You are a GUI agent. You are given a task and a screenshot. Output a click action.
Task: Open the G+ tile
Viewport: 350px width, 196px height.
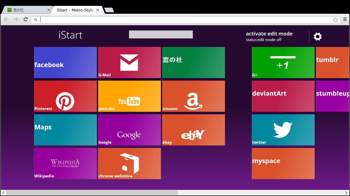283,62
